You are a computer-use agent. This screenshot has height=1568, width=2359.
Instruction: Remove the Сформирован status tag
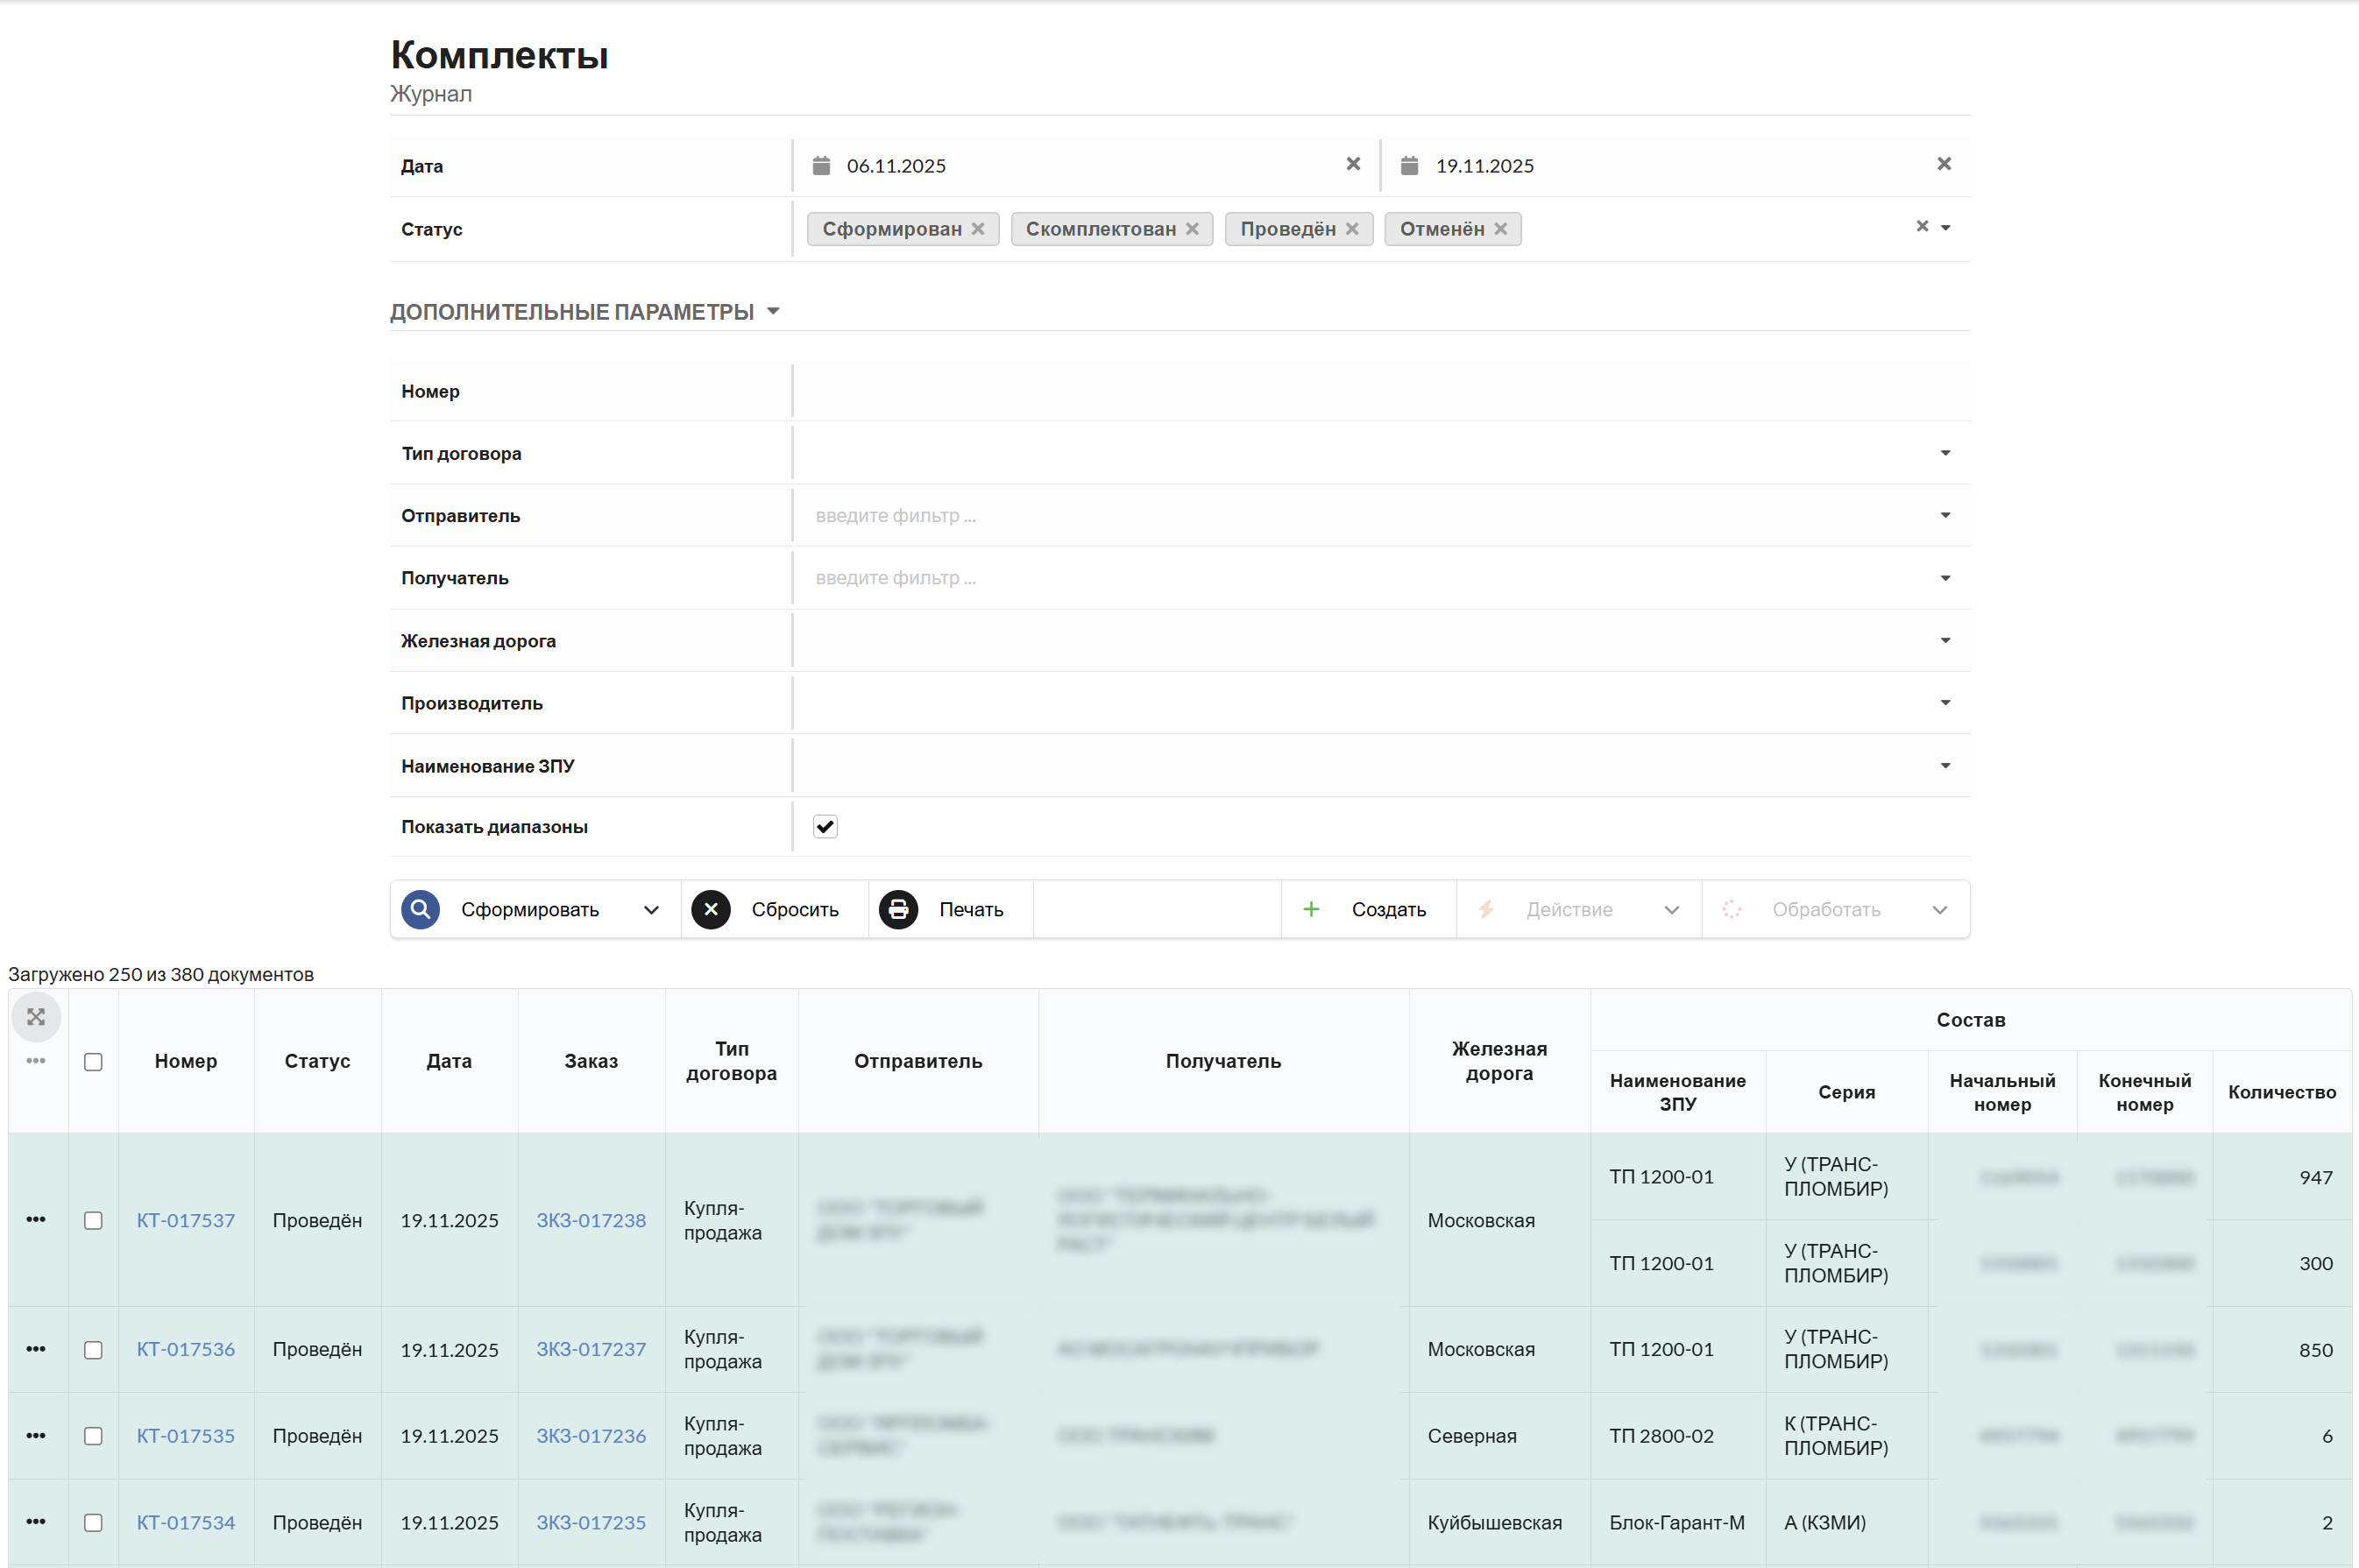[x=977, y=229]
